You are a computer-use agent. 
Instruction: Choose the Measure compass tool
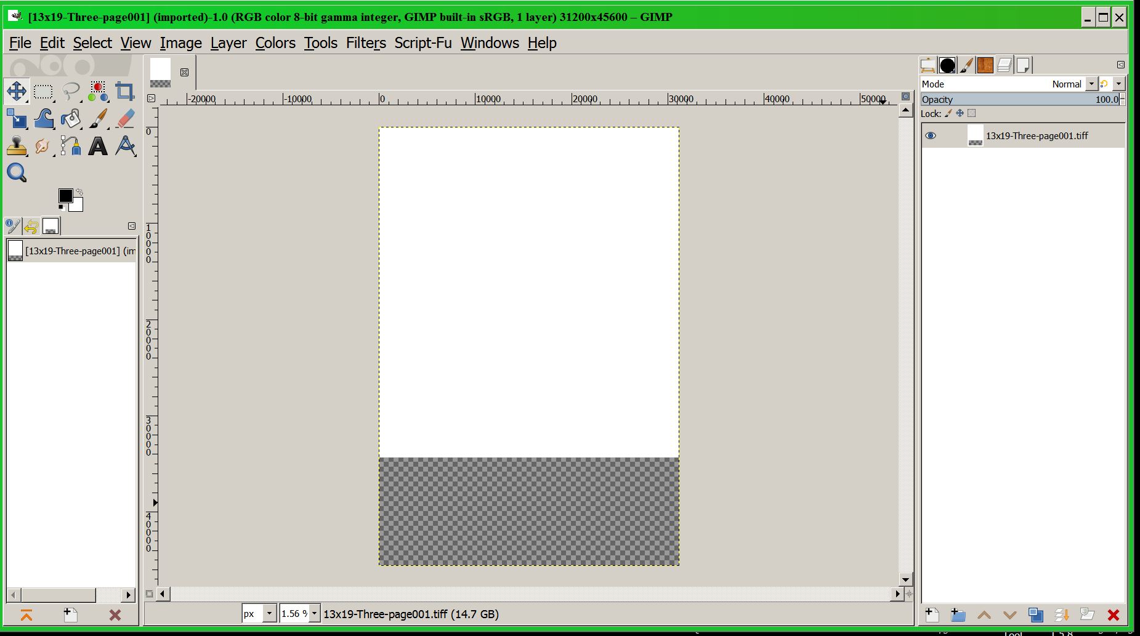pos(125,146)
